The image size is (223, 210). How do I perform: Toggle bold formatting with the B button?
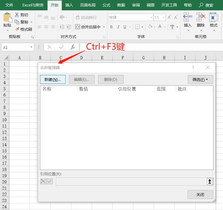[x=111, y=26]
